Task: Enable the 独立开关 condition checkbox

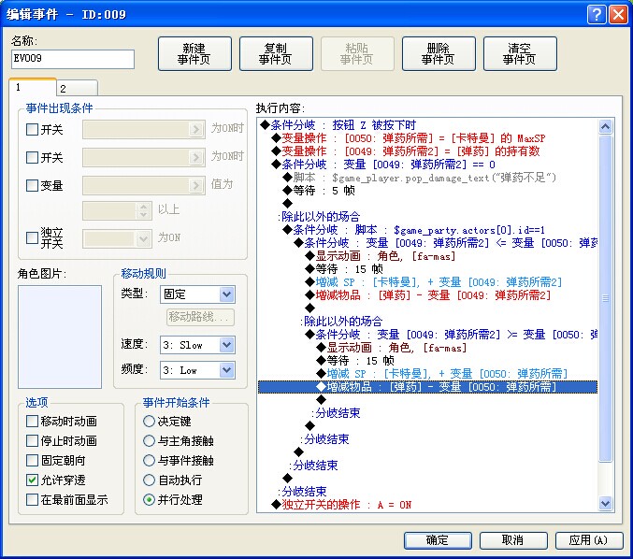Action: [32, 237]
